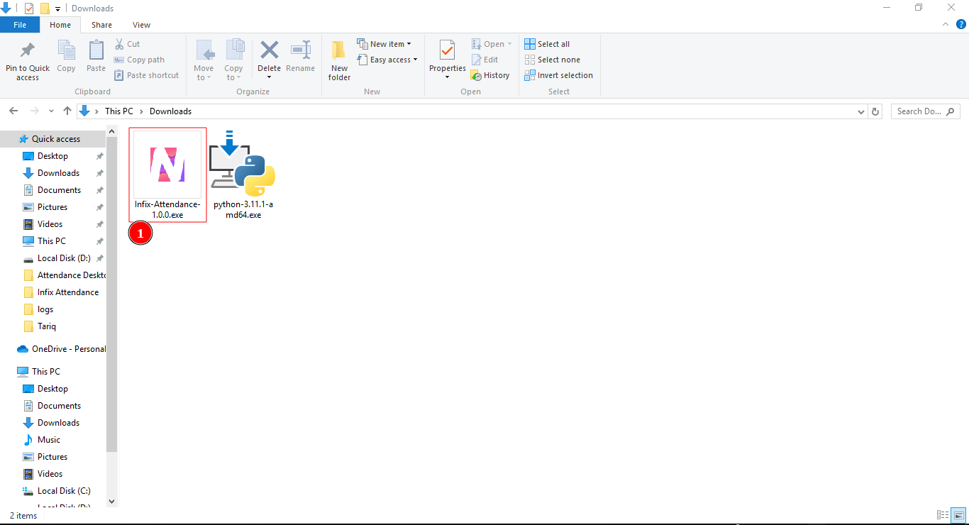Click Select all
Viewport: 969px width, 525px height.
tap(547, 44)
